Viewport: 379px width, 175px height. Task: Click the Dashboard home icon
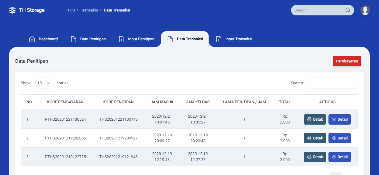tap(32, 39)
